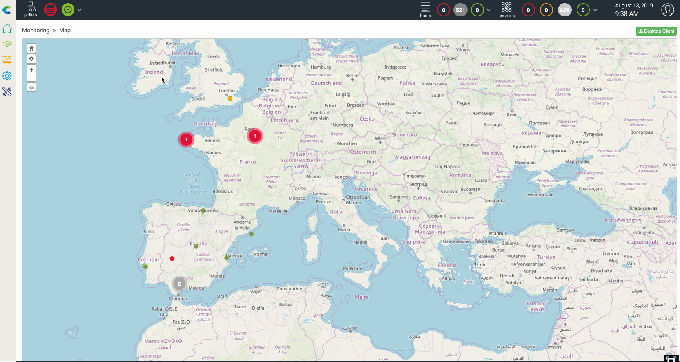Click the Desktop Client download button
Image resolution: width=680 pixels, height=362 pixels.
click(x=656, y=31)
